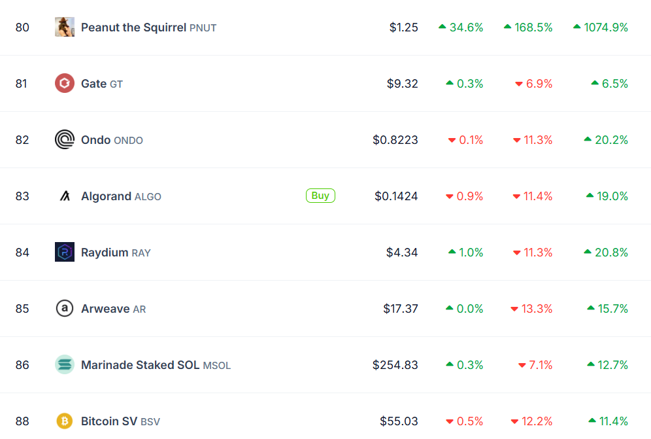
Task: Open the Bitcoin SV BSV link
Action: point(120,421)
